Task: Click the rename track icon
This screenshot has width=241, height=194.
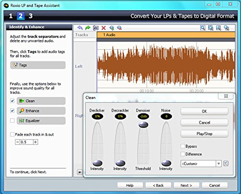Action: [95, 28]
